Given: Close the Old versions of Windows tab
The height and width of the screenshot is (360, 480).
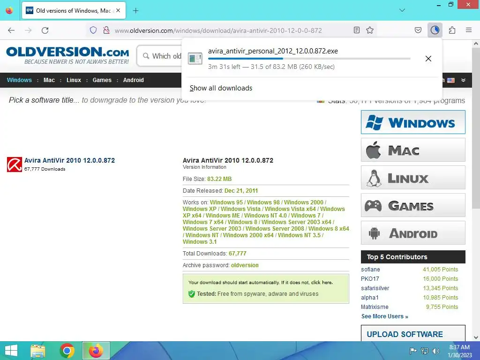Looking at the screenshot, I should pos(118,10).
